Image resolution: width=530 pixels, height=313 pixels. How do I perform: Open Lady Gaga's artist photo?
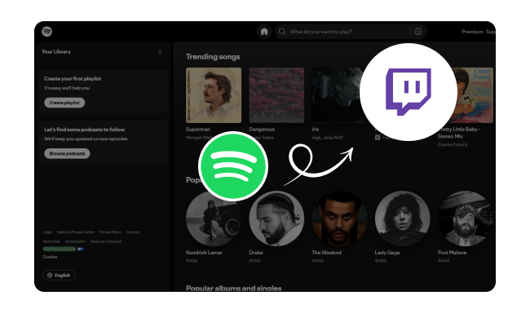pos(402,218)
